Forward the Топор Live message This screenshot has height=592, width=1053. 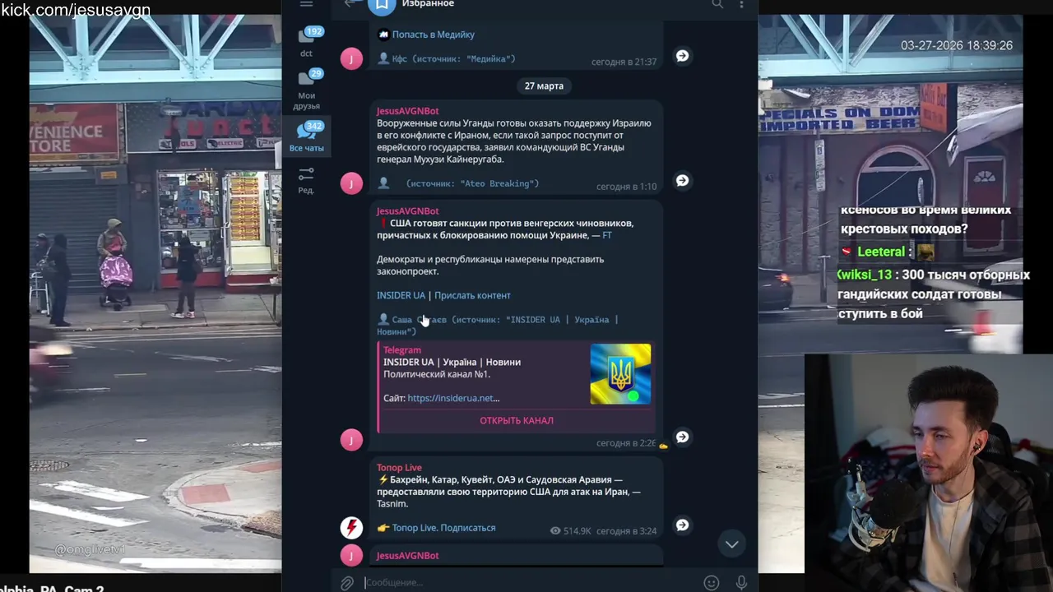coord(682,525)
